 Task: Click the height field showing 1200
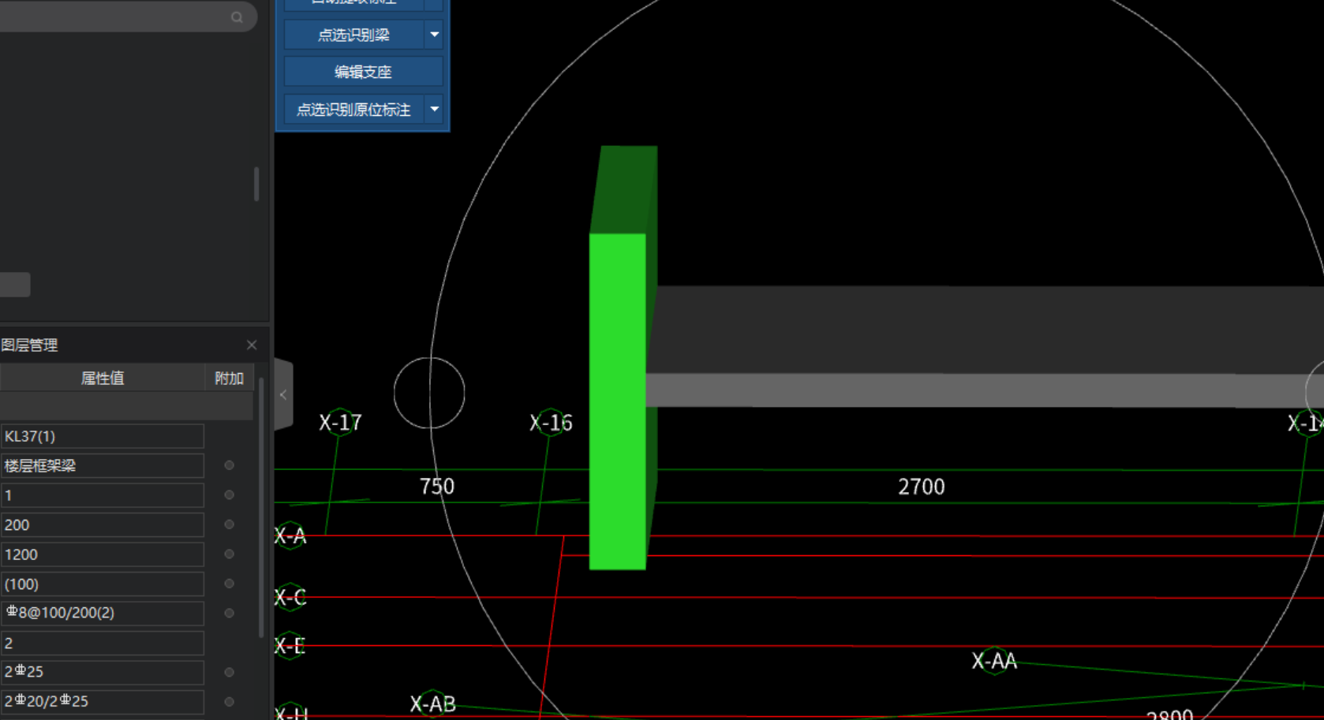click(x=103, y=554)
